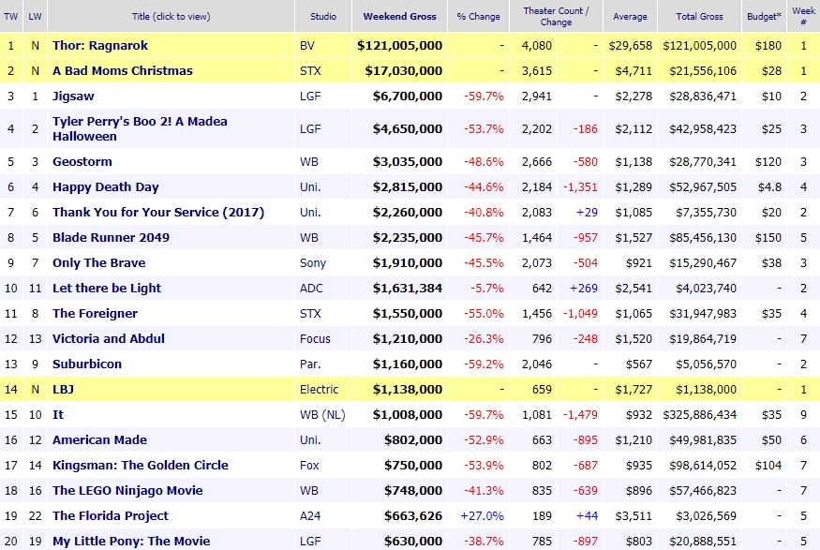Click the Fox studio link
Viewport: 820px width, 550px height.
tap(309, 466)
